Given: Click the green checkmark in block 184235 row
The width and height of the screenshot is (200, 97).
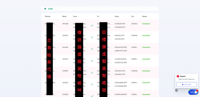Looking at the screenshot, I should [92, 84].
